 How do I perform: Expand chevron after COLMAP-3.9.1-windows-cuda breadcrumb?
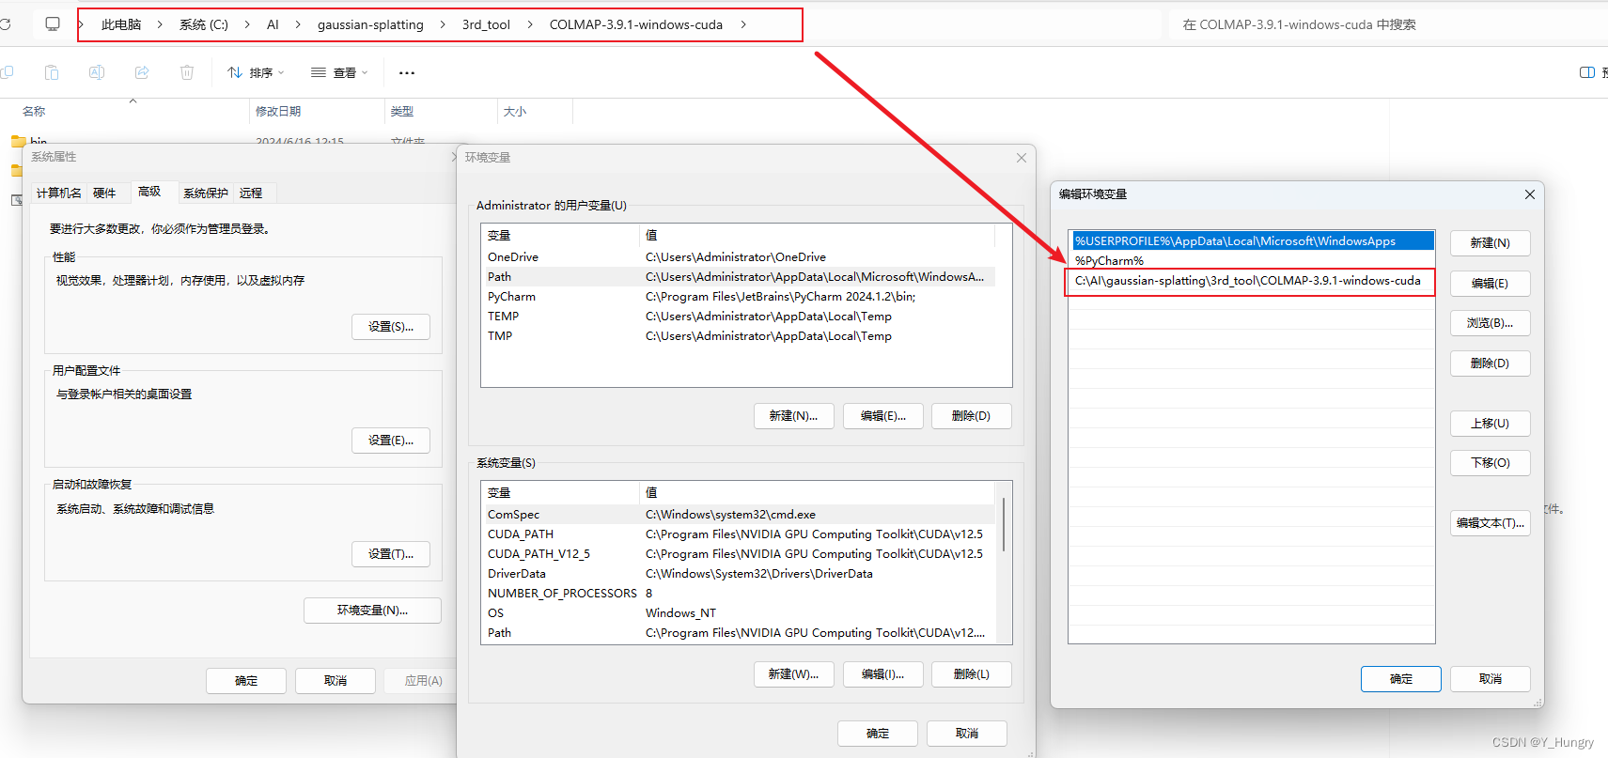point(743,24)
